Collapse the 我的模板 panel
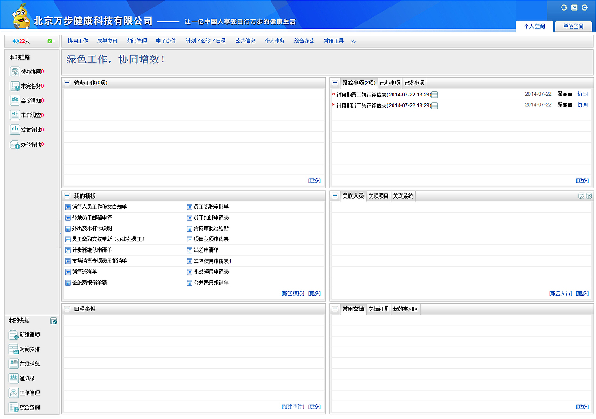 click(x=67, y=196)
